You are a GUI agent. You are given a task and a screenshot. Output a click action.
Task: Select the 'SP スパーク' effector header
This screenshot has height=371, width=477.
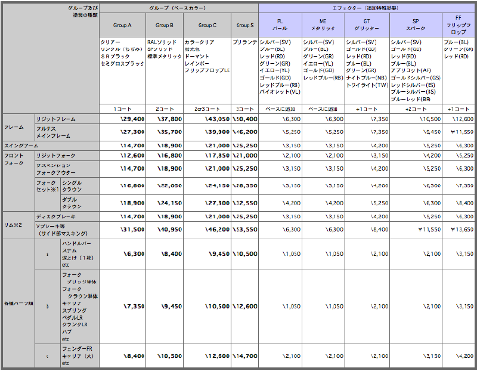point(416,24)
